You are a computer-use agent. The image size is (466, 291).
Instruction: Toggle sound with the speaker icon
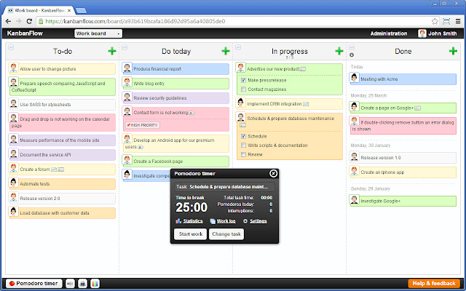coord(70,283)
